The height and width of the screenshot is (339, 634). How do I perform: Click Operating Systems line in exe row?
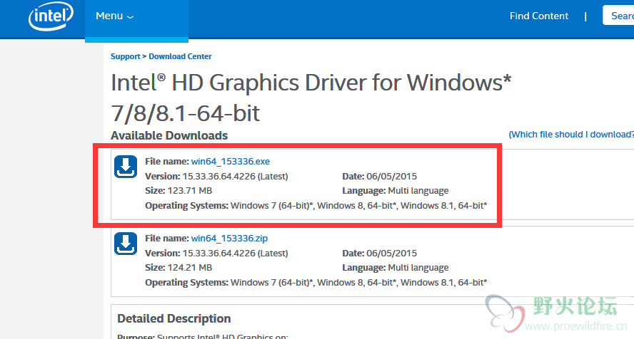click(x=316, y=206)
